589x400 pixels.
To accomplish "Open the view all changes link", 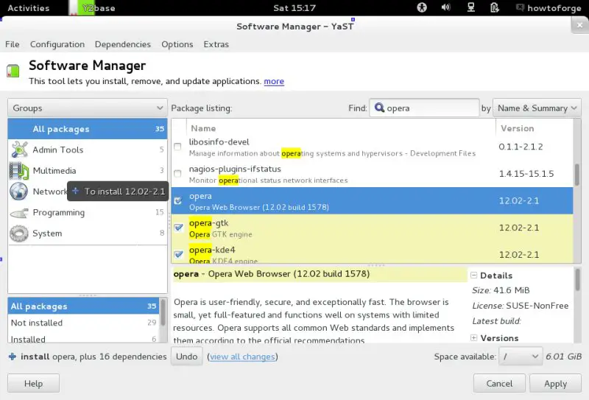I will point(242,357).
